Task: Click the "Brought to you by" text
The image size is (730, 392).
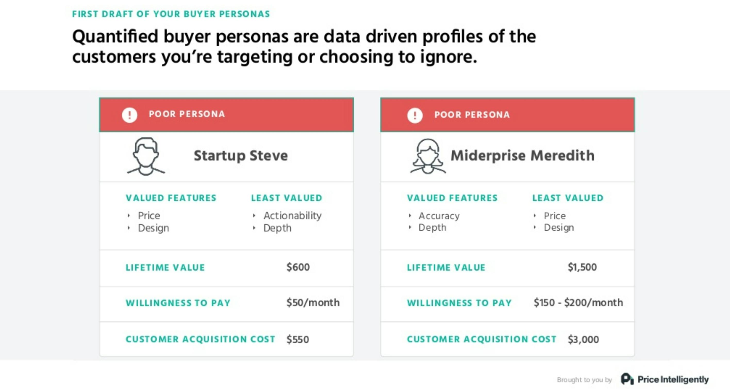Action: [x=584, y=380]
